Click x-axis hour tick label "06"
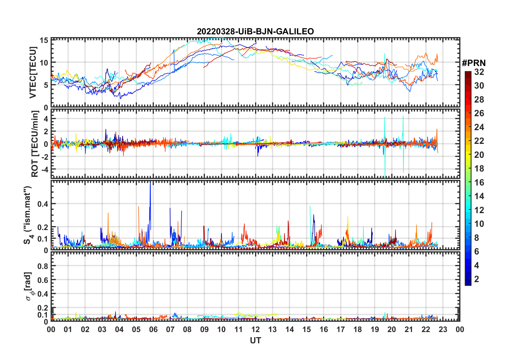Viewport: 511px width, 357px height. [x=153, y=329]
